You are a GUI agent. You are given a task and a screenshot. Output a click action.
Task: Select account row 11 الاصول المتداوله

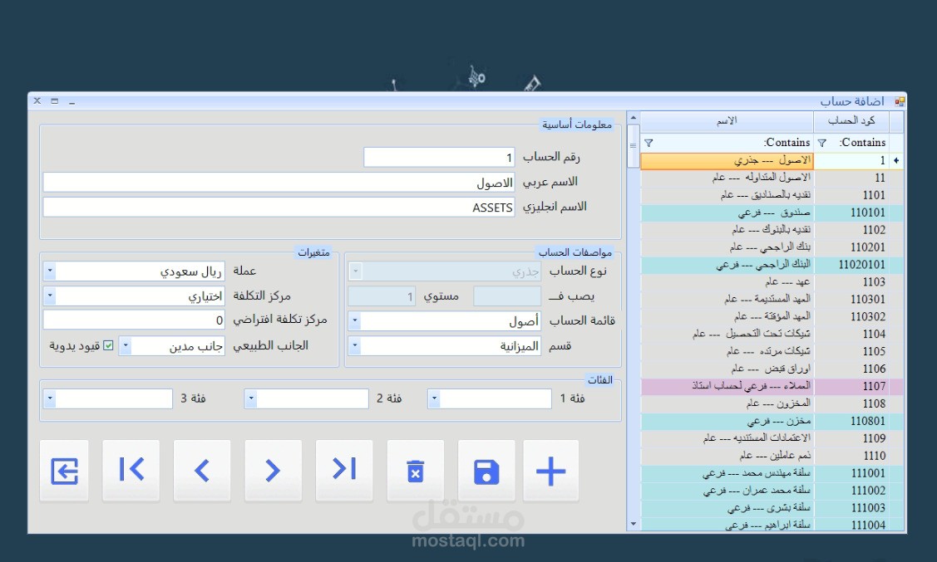click(x=771, y=178)
